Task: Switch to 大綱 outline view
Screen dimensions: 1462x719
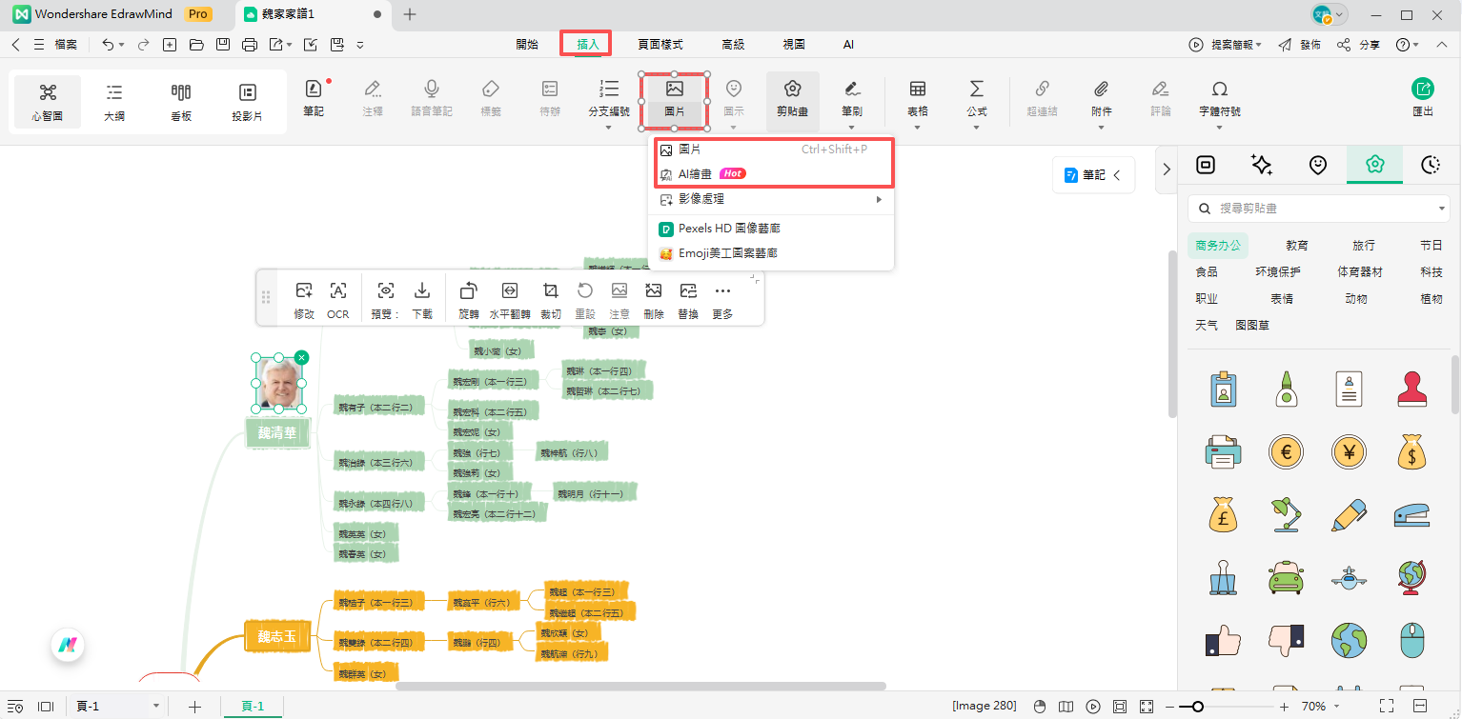Action: (x=114, y=102)
